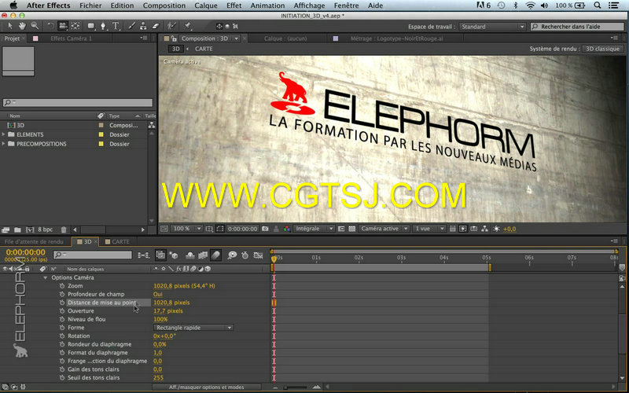The image size is (629, 393).
Task: Click the reset exposure icon
Action: (x=496, y=229)
